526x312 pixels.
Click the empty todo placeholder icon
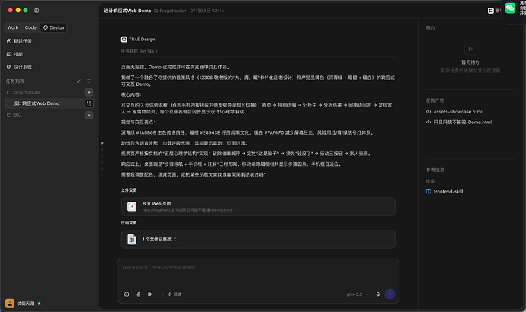tap(470, 49)
